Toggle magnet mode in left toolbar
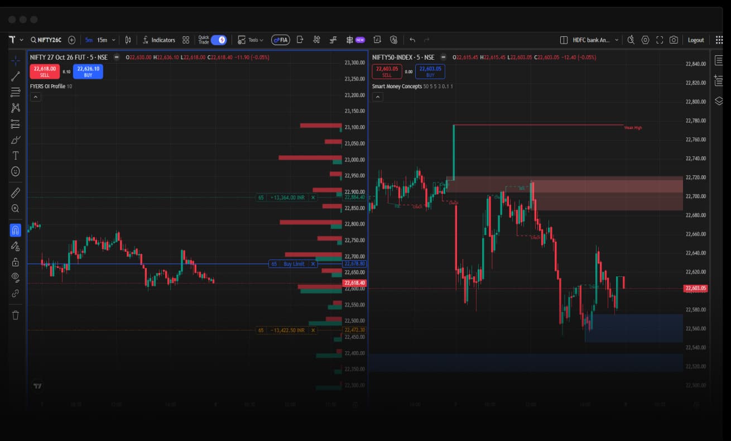The image size is (731, 441). pos(16,230)
